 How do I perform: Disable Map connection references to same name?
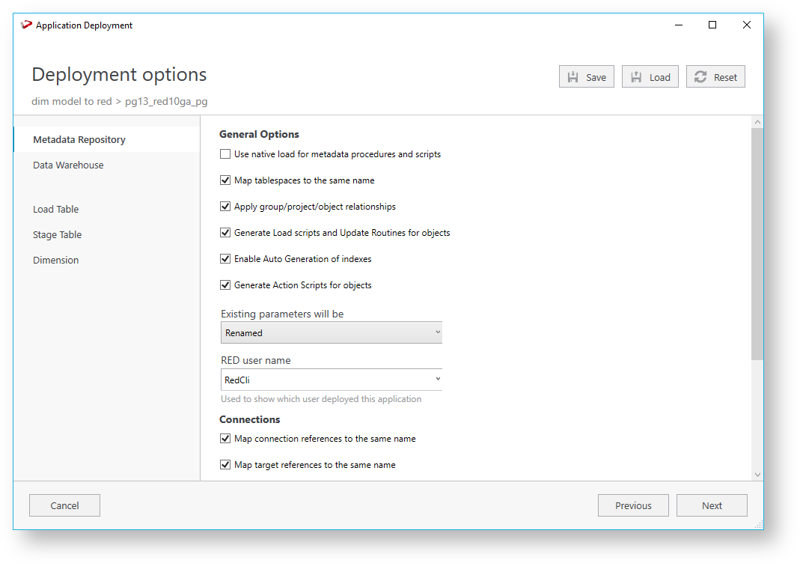[x=225, y=439]
